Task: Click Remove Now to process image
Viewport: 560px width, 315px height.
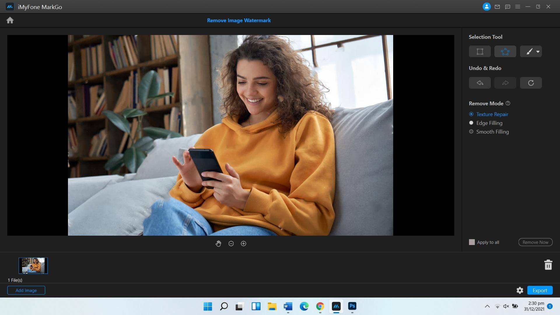Action: click(x=535, y=242)
